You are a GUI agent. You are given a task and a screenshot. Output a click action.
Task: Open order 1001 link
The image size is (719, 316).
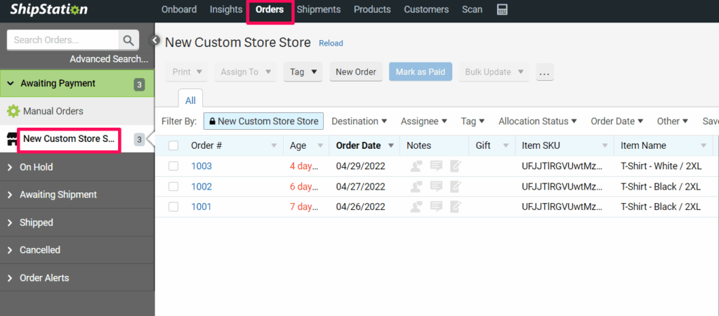pyautogui.click(x=201, y=206)
